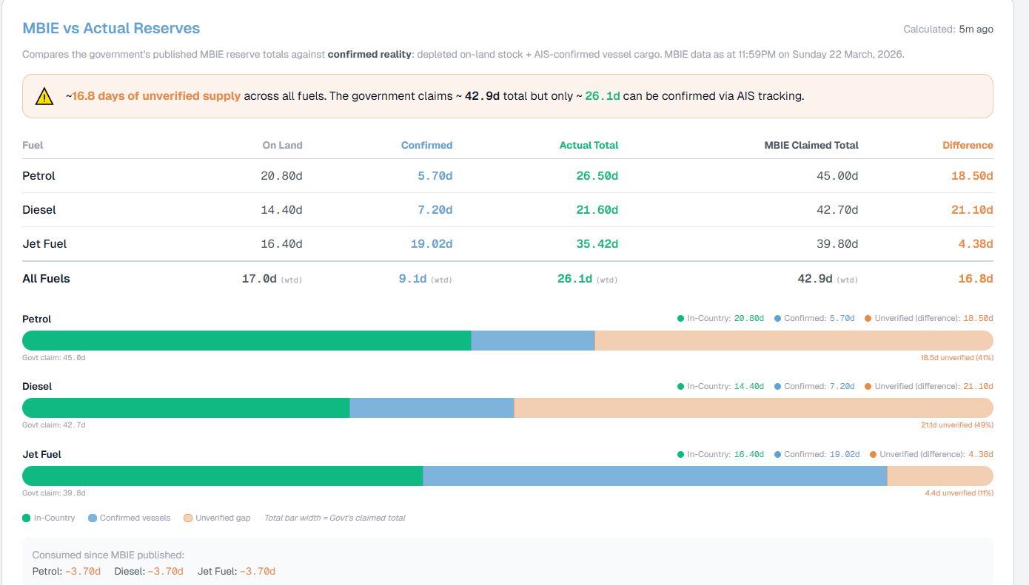
Task: Click the peach Unverified gap legend swatch
Action: click(x=188, y=518)
